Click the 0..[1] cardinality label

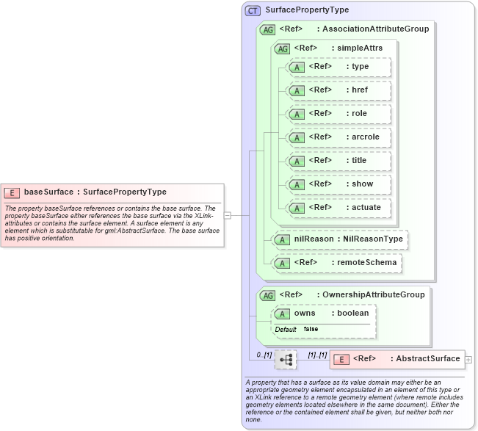pyautogui.click(x=264, y=355)
